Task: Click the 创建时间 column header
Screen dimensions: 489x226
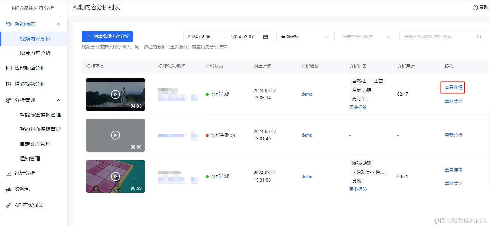Action: click(x=262, y=67)
